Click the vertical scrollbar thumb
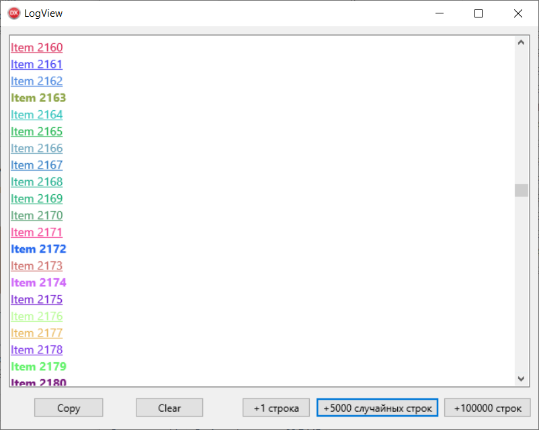Image resolution: width=539 pixels, height=430 pixels. pyautogui.click(x=521, y=190)
